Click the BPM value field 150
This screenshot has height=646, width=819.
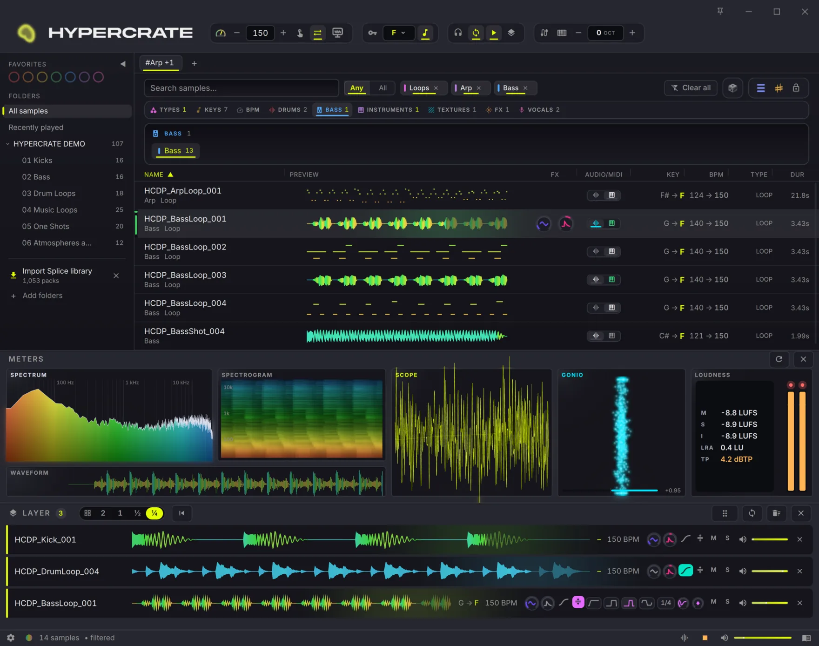(x=260, y=33)
